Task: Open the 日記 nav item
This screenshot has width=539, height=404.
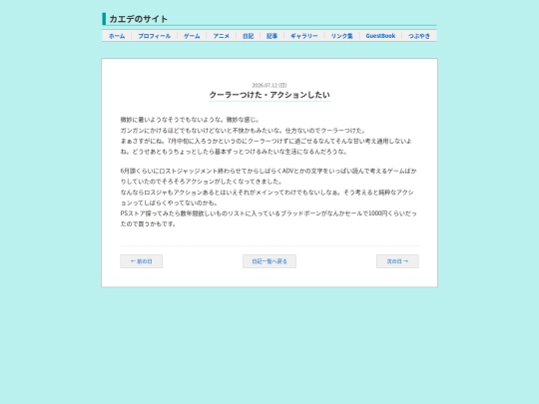Action: coord(249,36)
